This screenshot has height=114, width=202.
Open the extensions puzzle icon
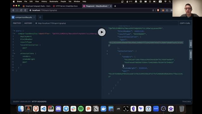coord(167,10)
